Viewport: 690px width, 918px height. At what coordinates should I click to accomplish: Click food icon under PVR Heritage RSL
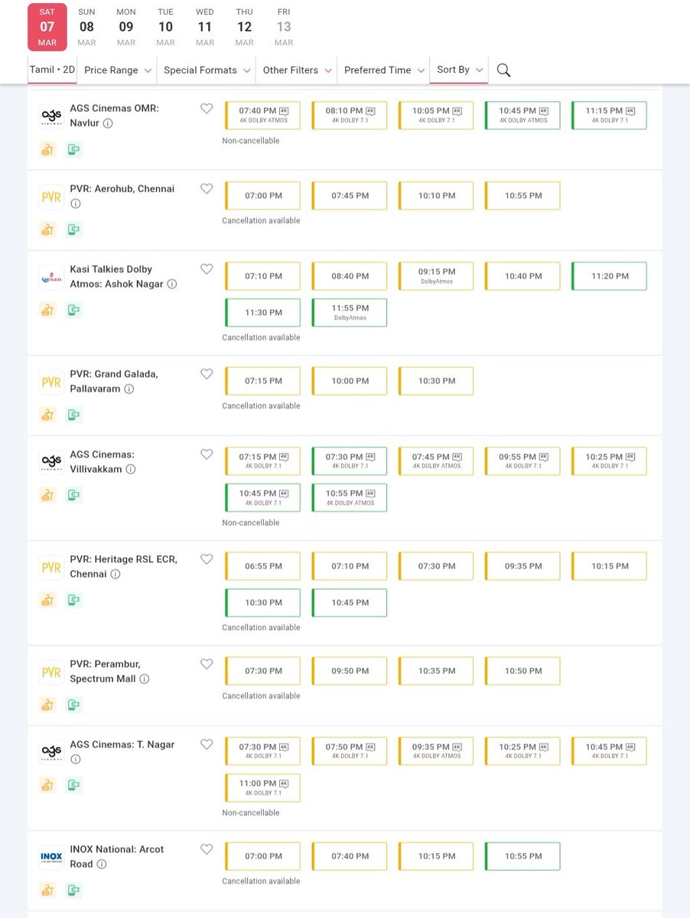[x=48, y=600]
